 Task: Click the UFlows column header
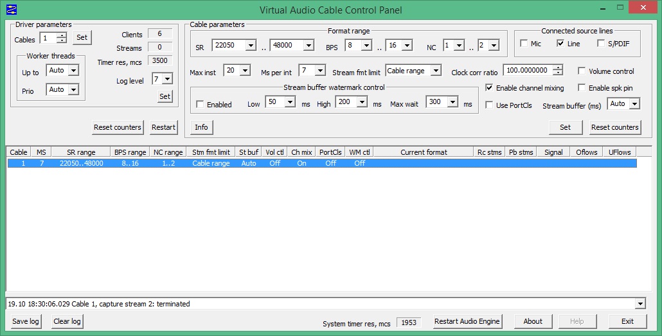coord(620,152)
